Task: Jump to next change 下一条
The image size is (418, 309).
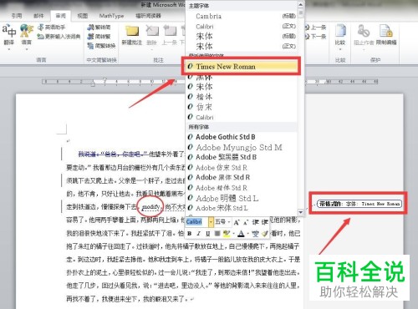Action: point(315,37)
